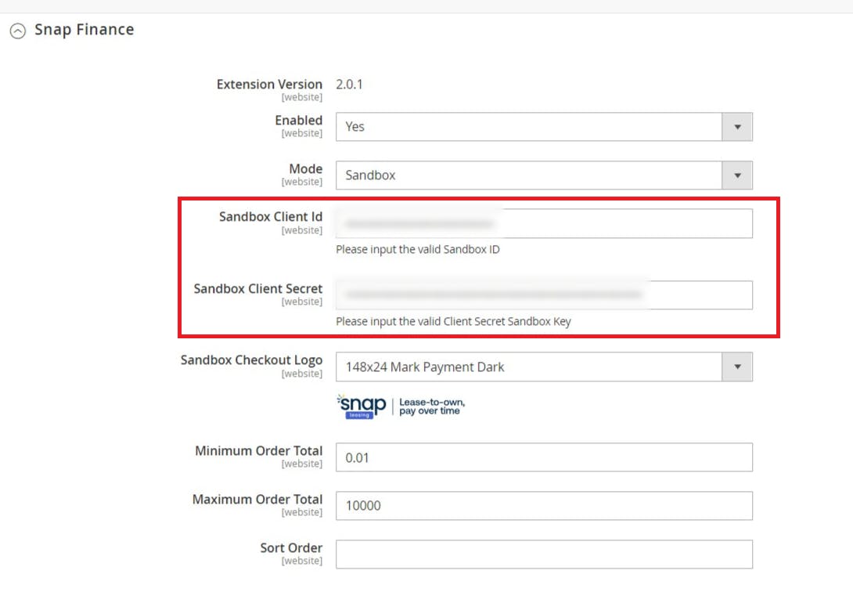Click the 'valid Client Secret Sandbox Key' hint
The image size is (853, 614).
coord(453,321)
